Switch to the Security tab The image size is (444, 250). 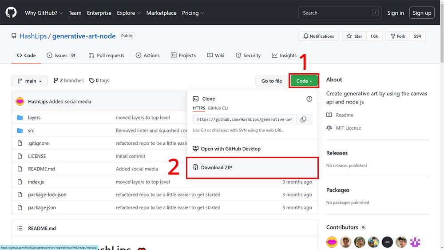click(248, 56)
